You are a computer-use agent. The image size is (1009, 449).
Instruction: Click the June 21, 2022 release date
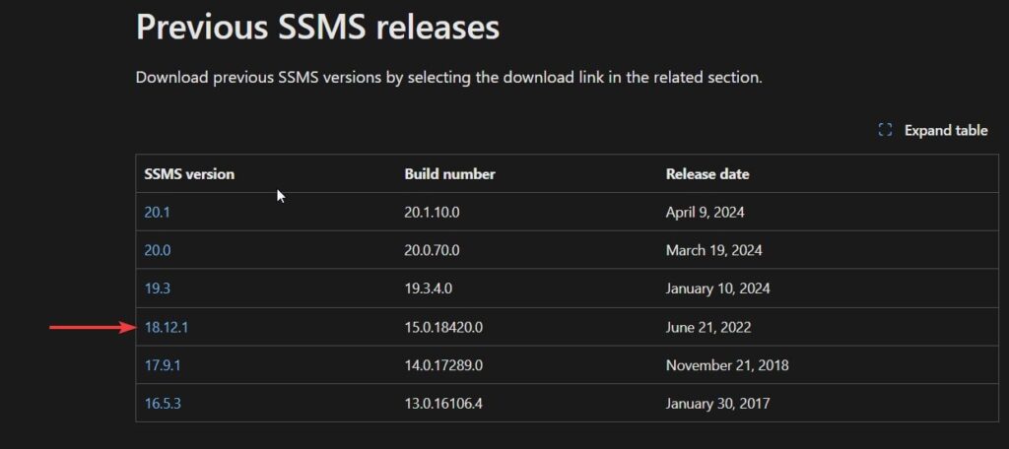(709, 327)
